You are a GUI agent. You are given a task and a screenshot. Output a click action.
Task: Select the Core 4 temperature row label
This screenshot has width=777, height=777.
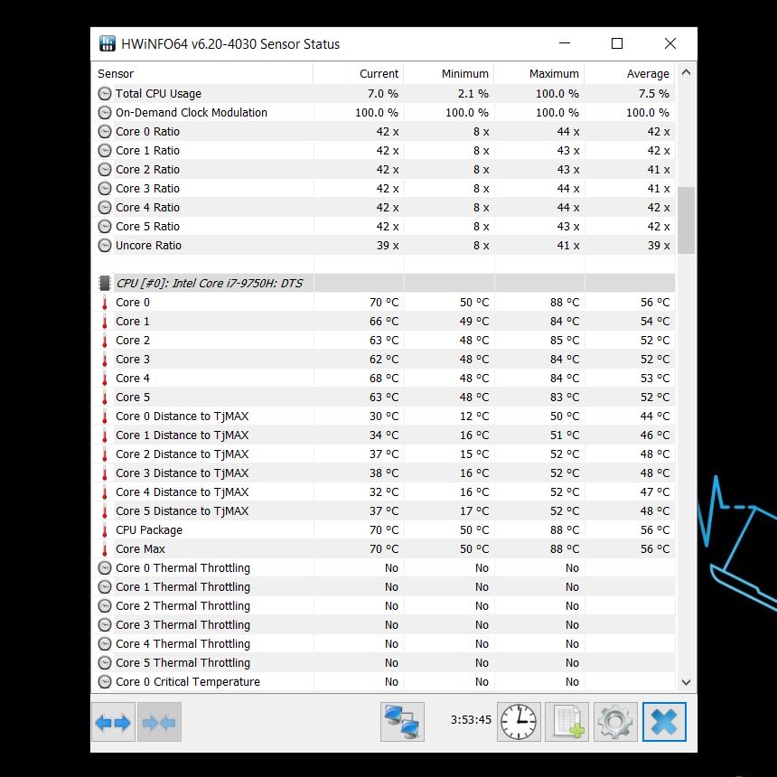tap(133, 378)
